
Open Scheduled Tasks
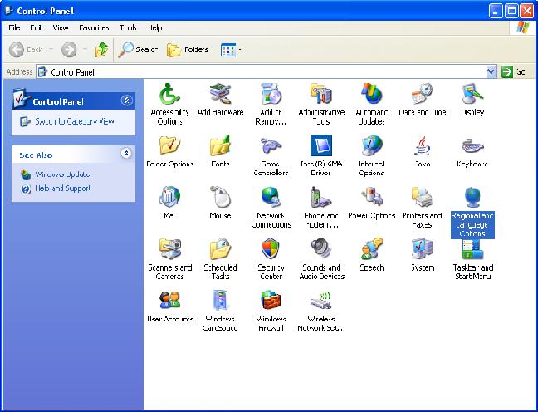[220, 259]
